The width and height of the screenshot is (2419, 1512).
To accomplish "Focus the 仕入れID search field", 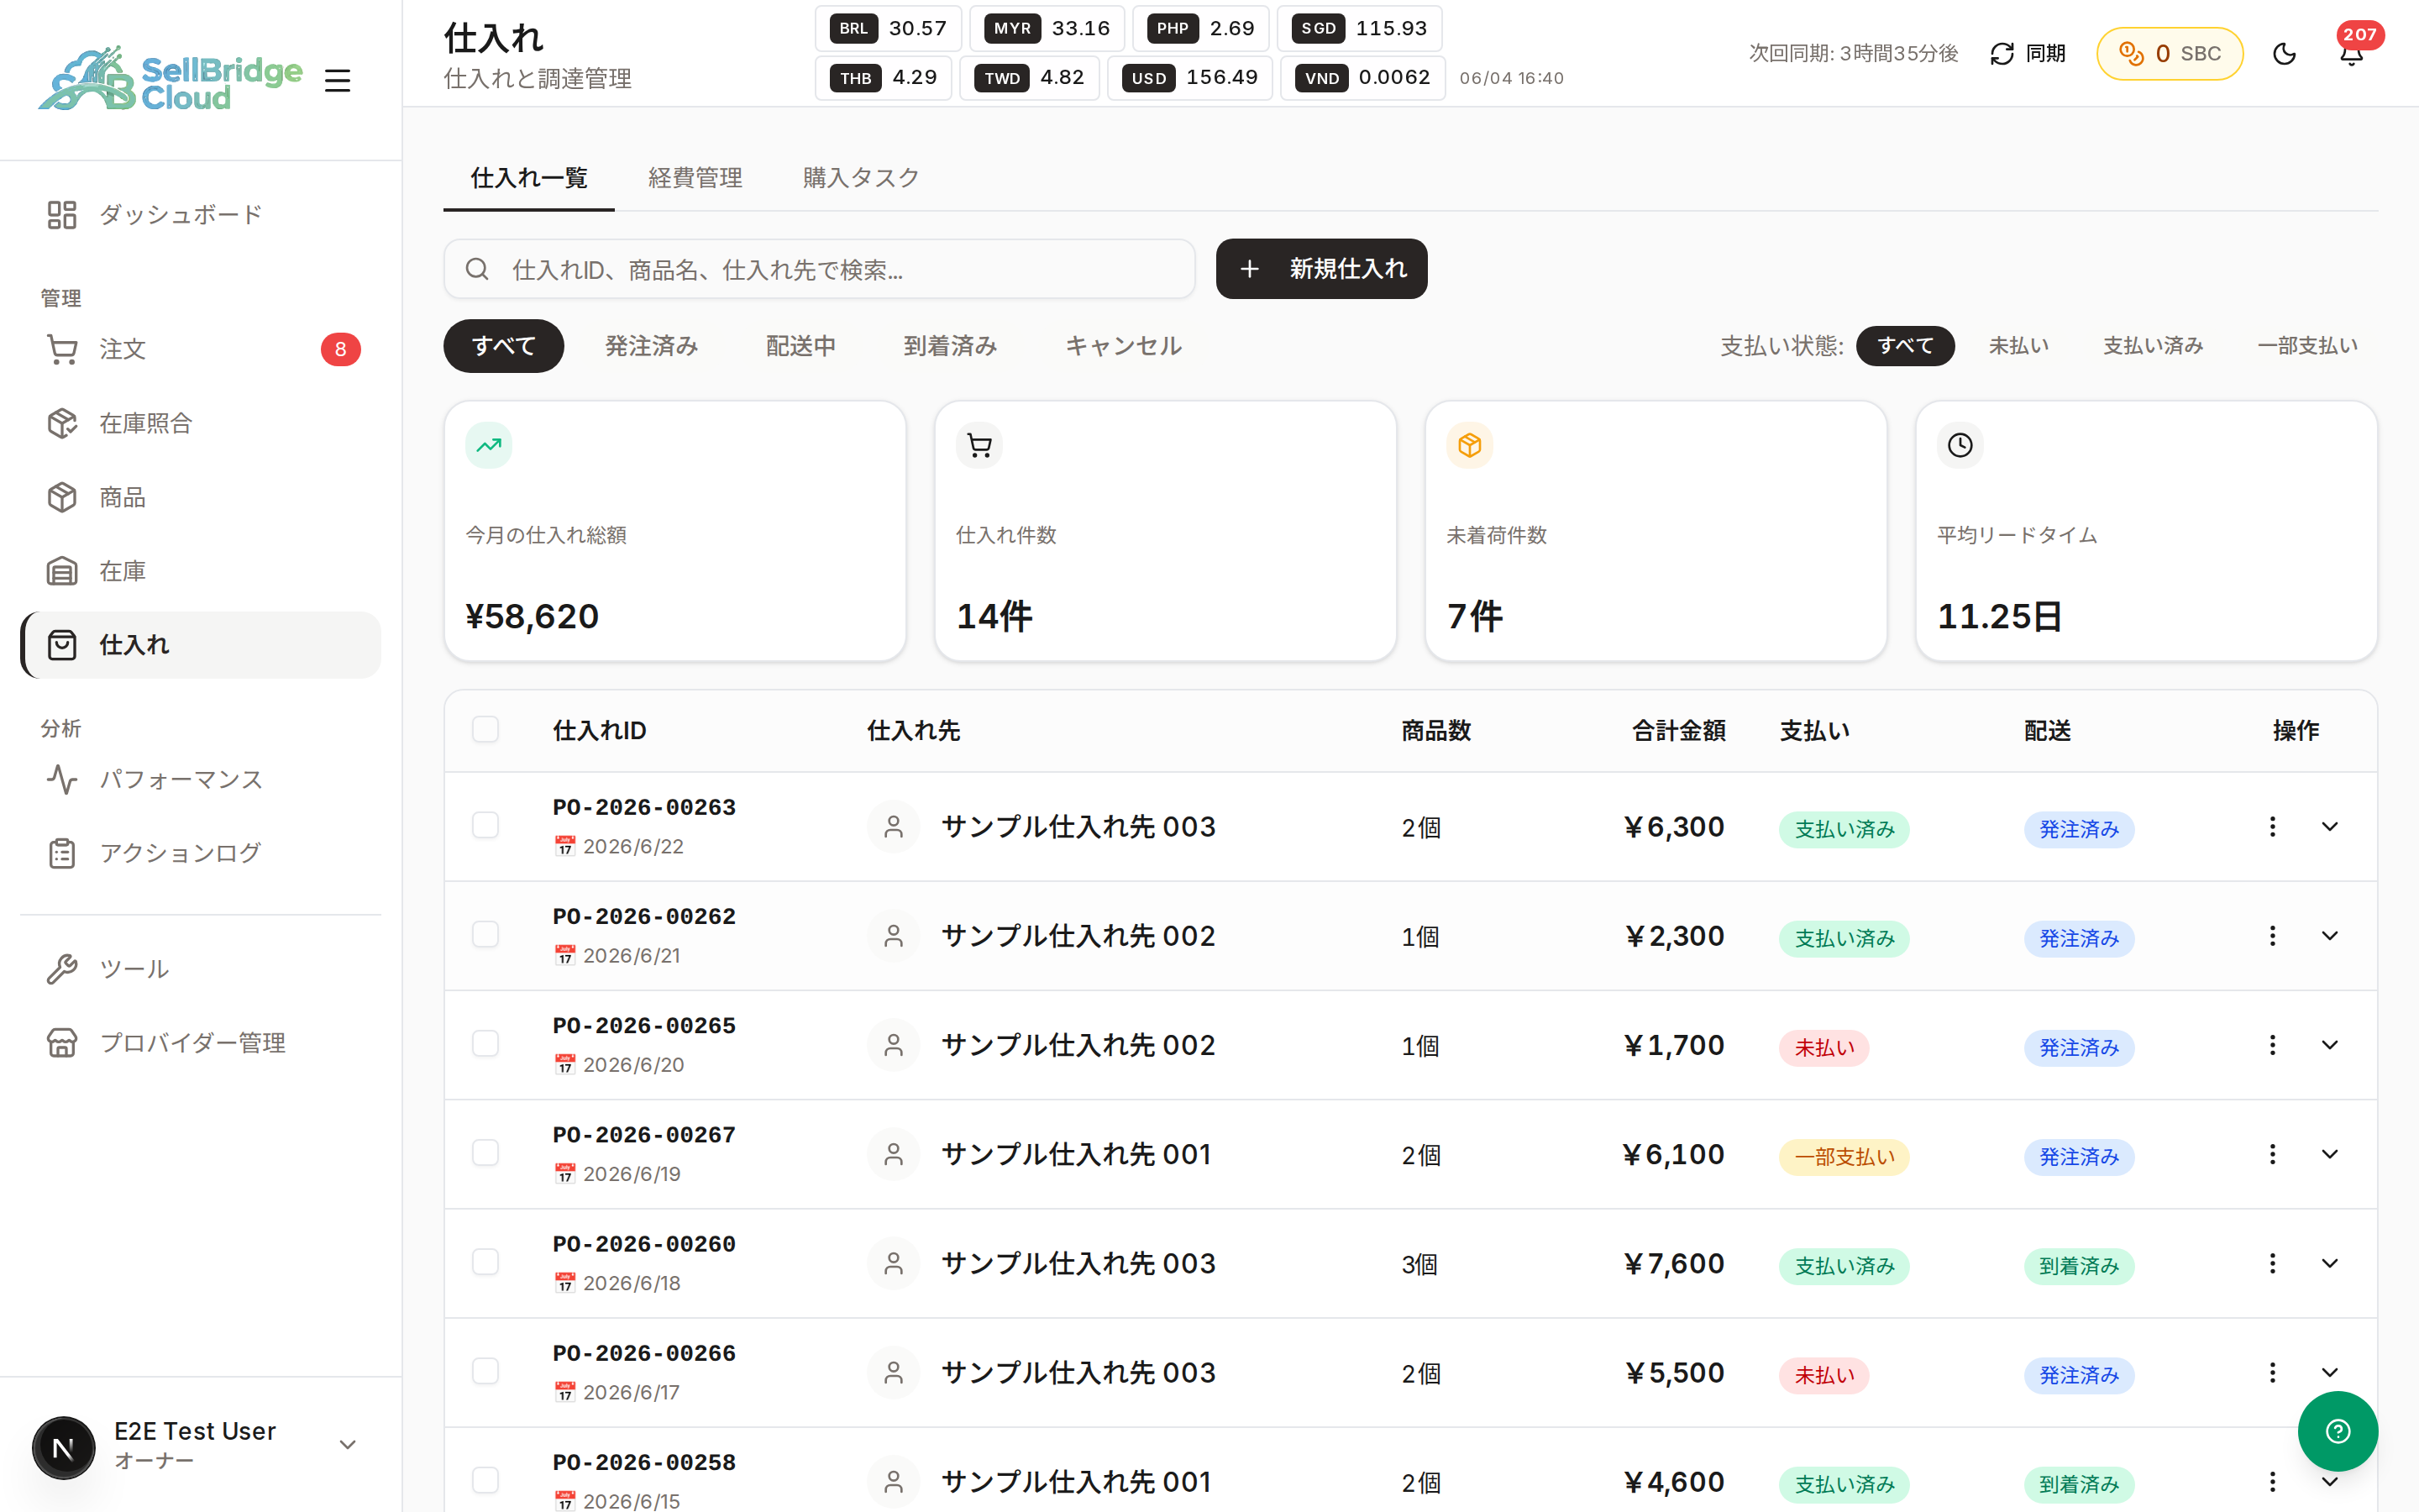I will pos(820,269).
